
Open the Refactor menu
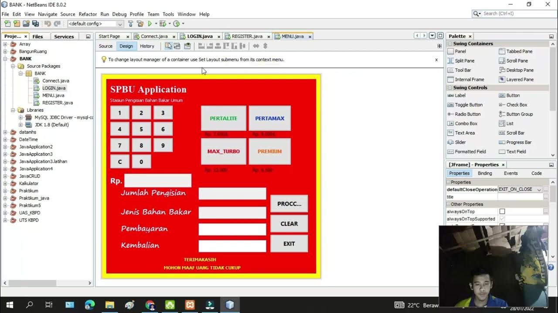tap(88, 14)
